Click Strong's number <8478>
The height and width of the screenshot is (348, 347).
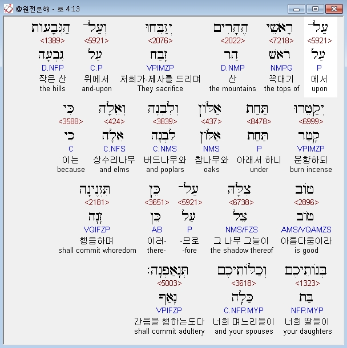[259, 121]
